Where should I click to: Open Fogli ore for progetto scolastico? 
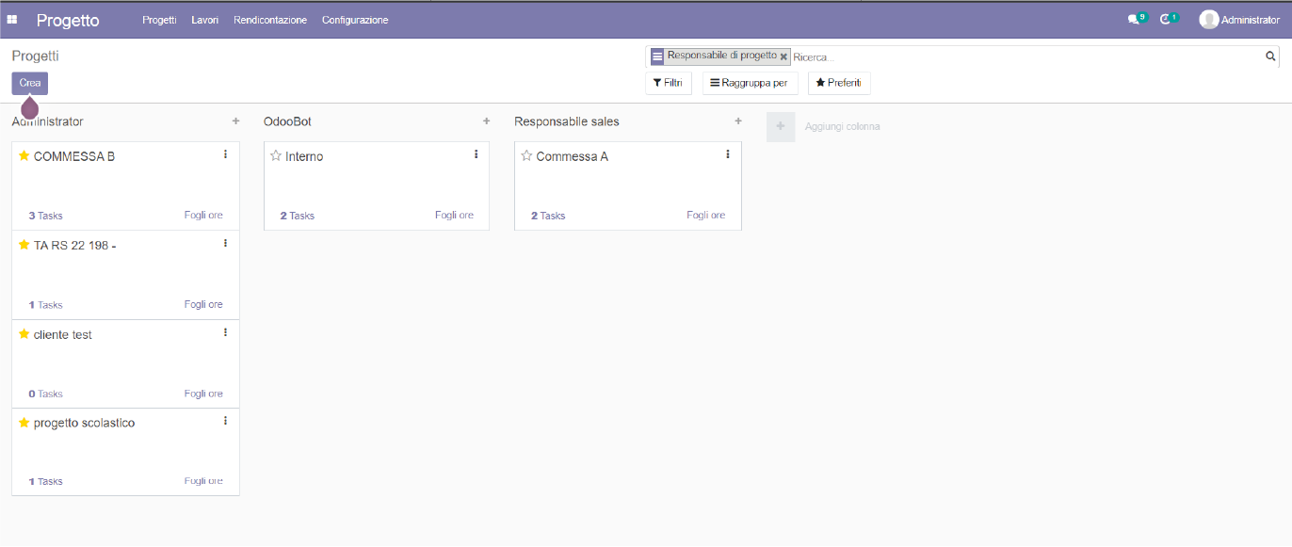point(203,481)
